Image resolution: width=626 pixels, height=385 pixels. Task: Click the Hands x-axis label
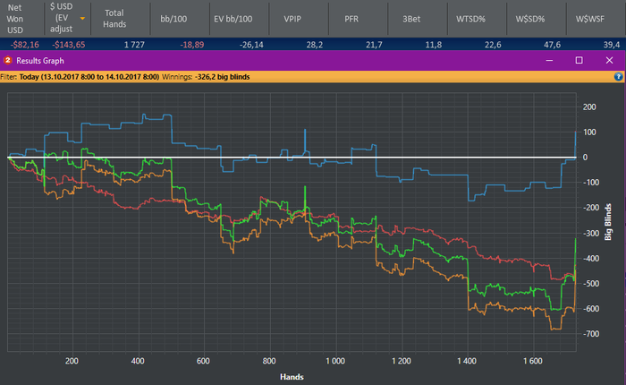click(292, 377)
